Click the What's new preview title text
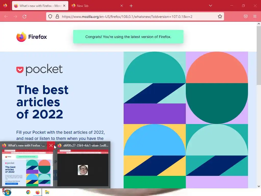 point(26,145)
